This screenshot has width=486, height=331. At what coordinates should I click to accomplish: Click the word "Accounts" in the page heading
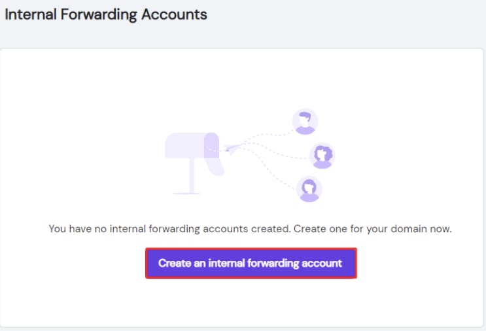[178, 14]
